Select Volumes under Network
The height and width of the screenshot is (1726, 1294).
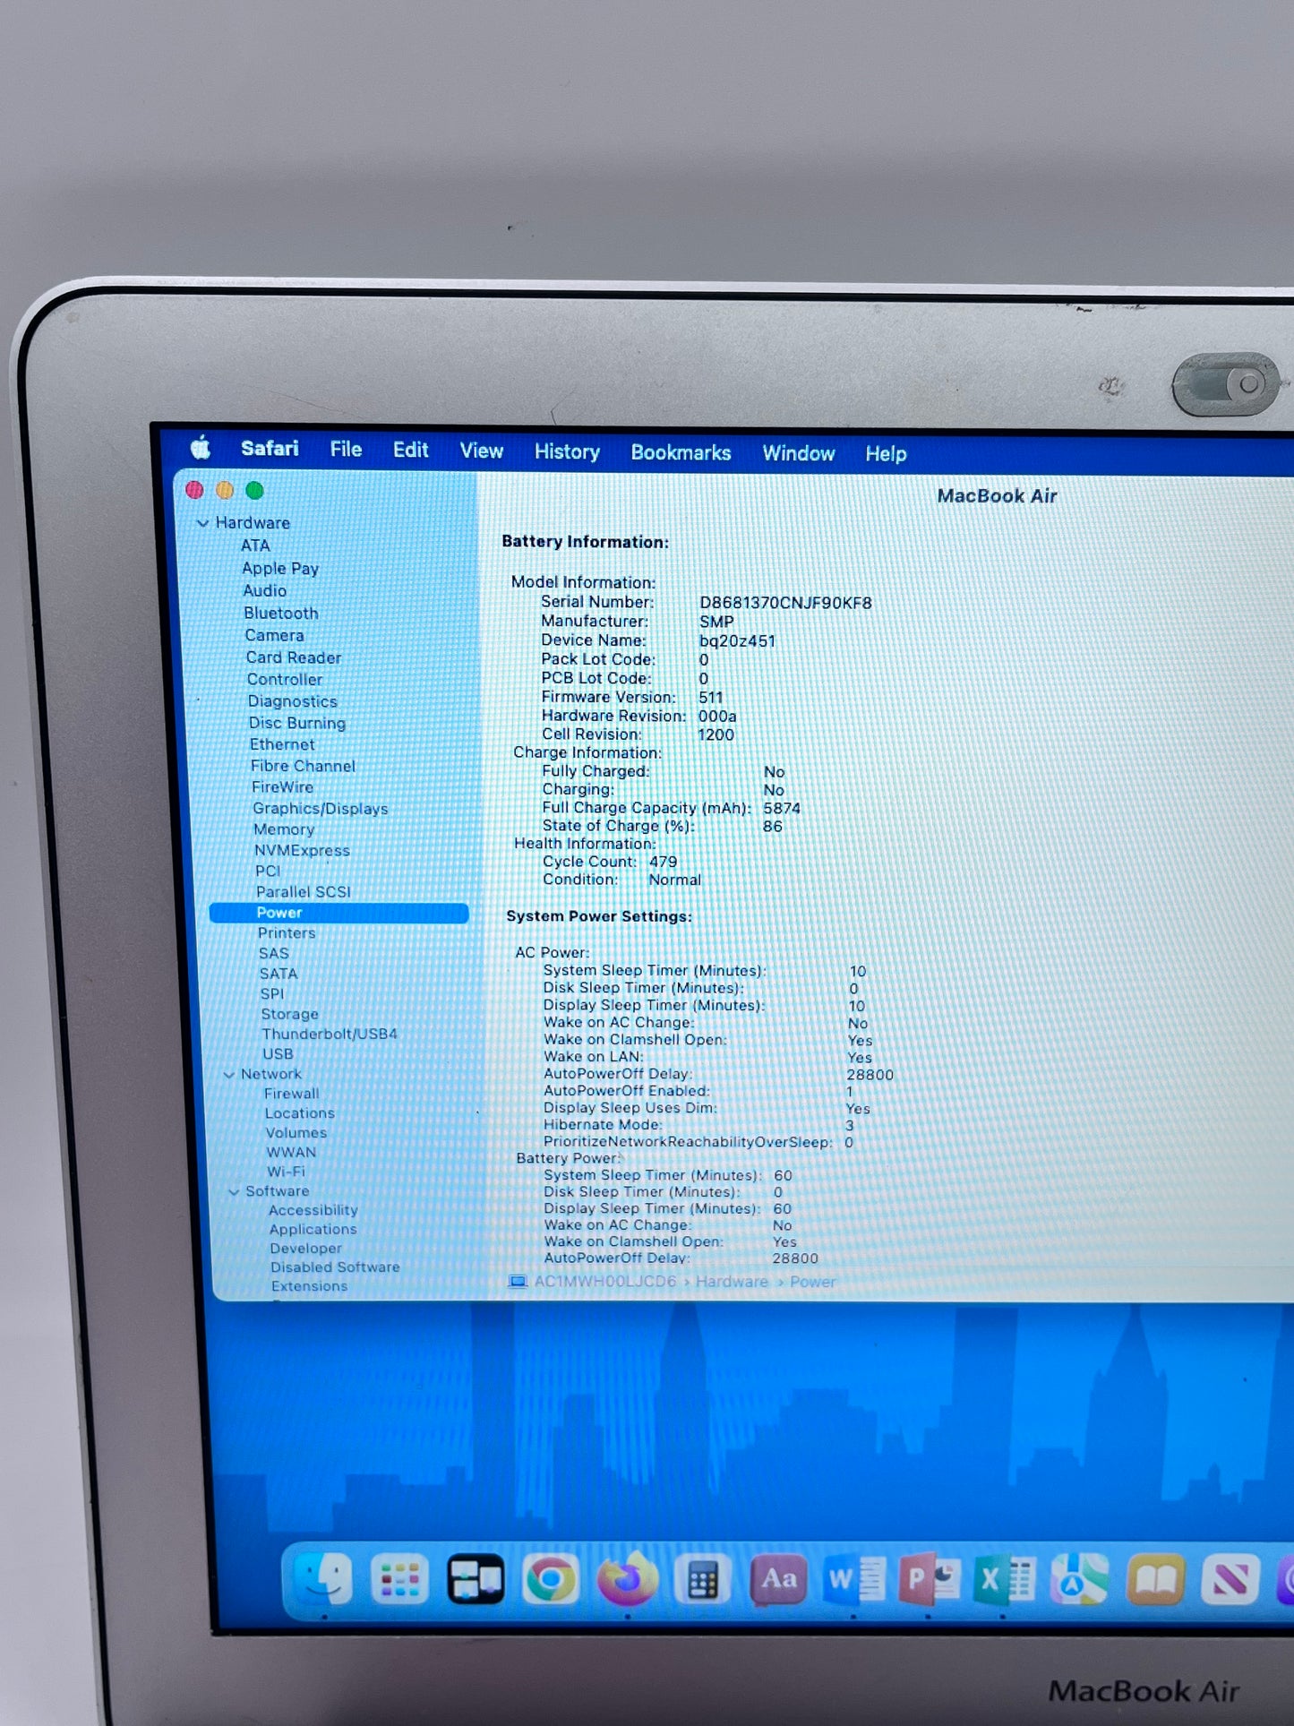[x=296, y=1133]
